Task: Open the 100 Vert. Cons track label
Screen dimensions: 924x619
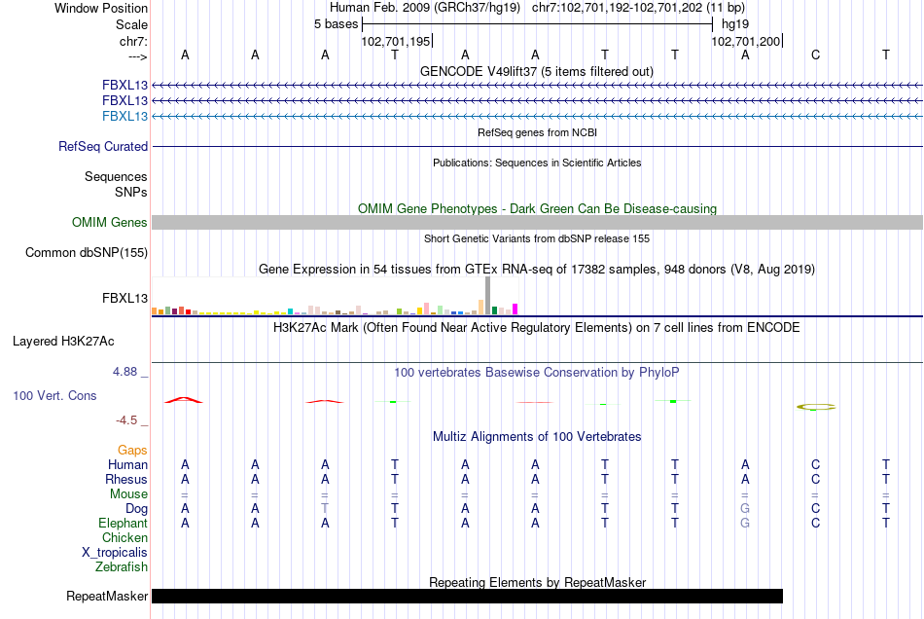Action: pyautogui.click(x=54, y=395)
